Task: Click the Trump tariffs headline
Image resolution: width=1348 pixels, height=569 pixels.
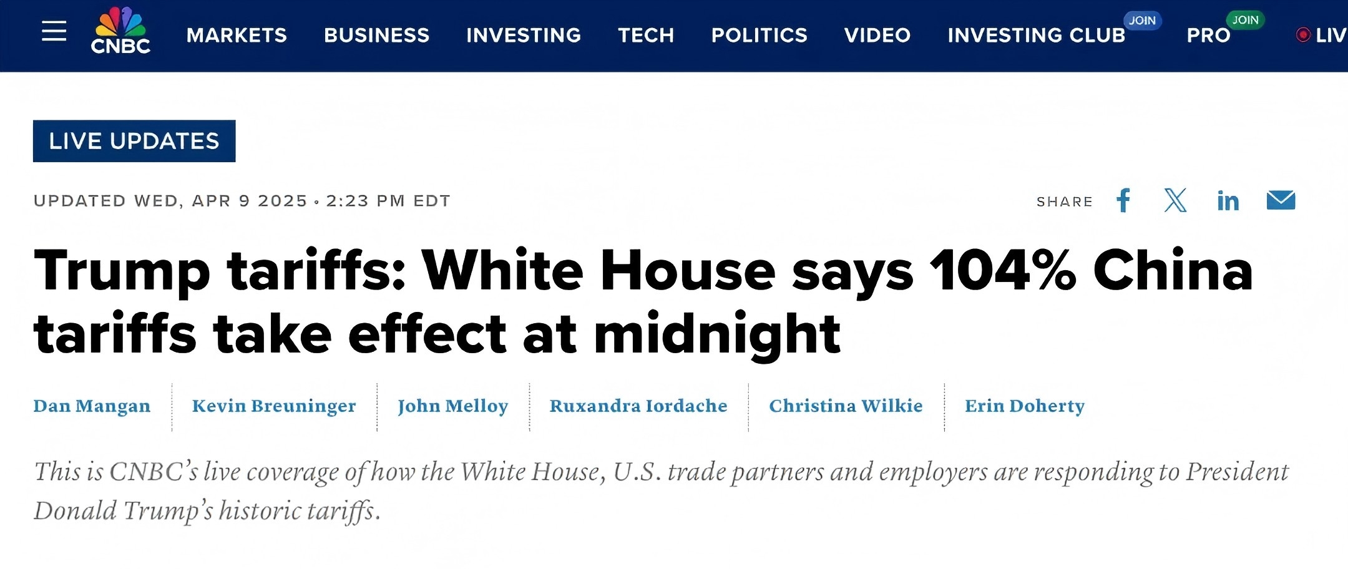Action: (643, 301)
